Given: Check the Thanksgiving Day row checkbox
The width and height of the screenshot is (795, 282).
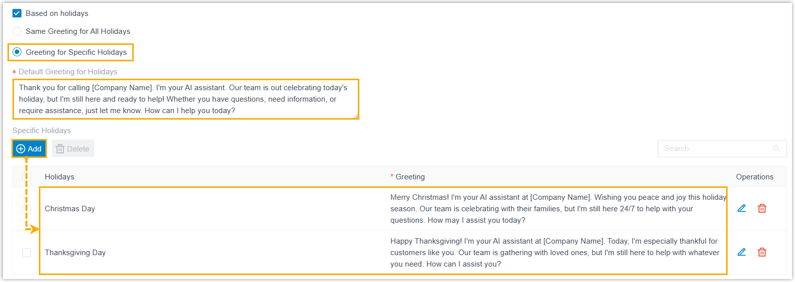Looking at the screenshot, I should [x=27, y=253].
